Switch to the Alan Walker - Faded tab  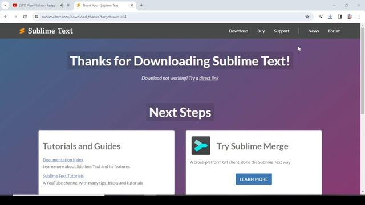point(40,5)
